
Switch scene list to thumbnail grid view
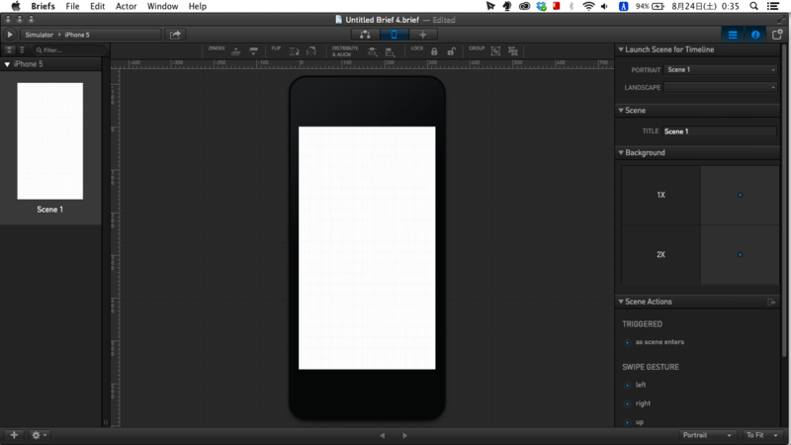pos(10,50)
